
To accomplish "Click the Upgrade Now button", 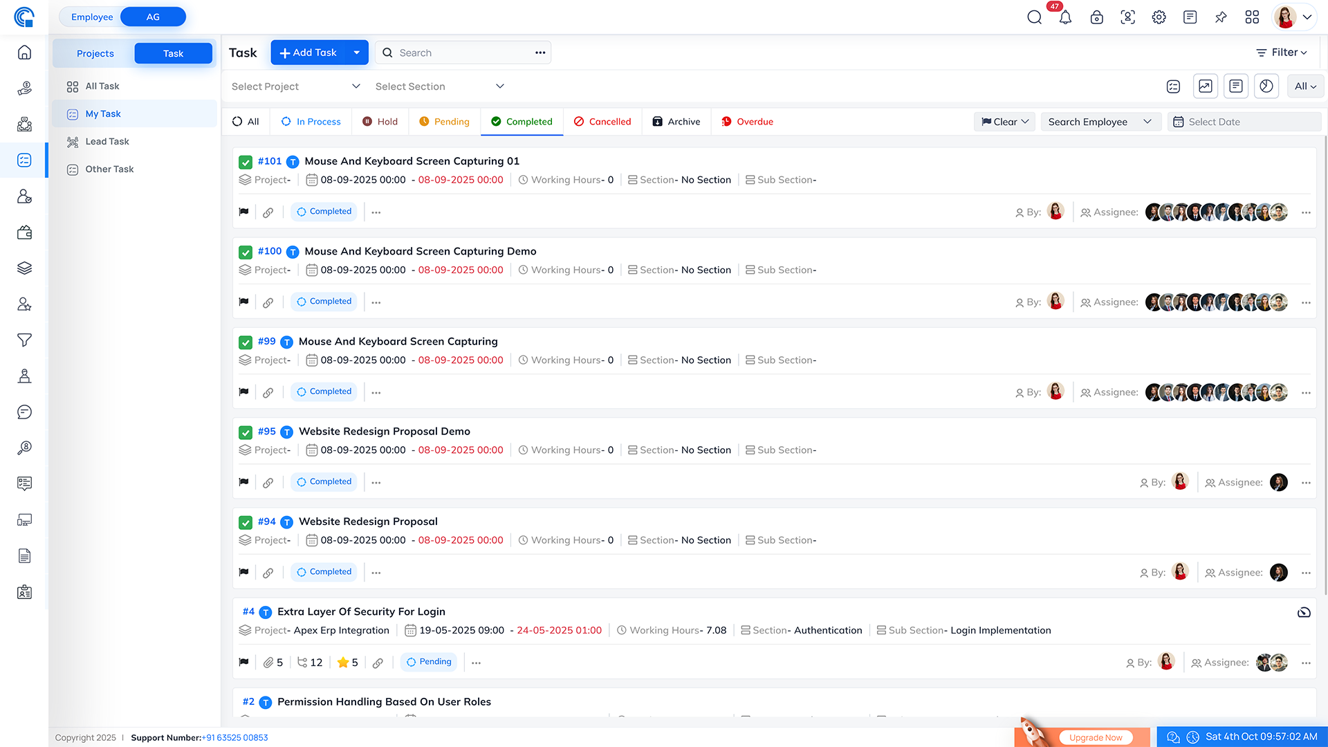I will (x=1096, y=737).
